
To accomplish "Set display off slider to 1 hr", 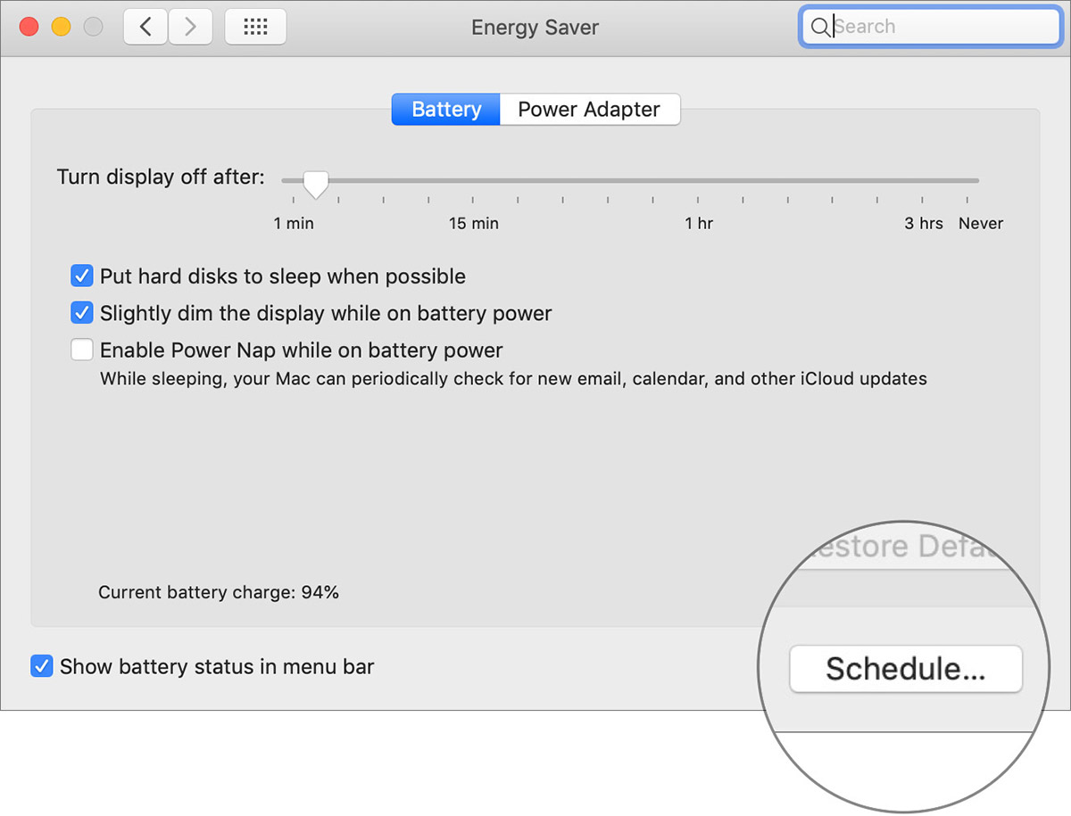I will tap(698, 181).
